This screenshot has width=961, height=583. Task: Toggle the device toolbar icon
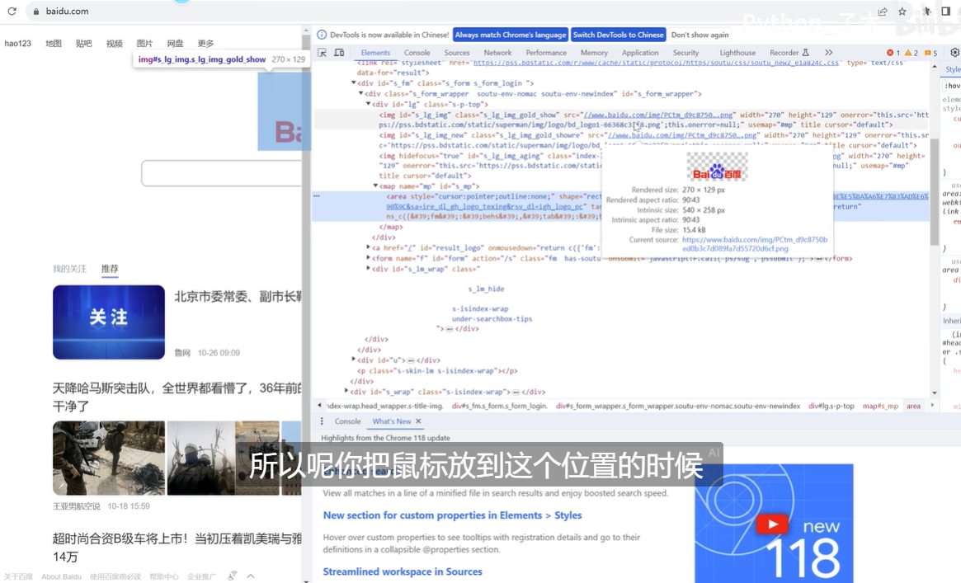(x=339, y=53)
